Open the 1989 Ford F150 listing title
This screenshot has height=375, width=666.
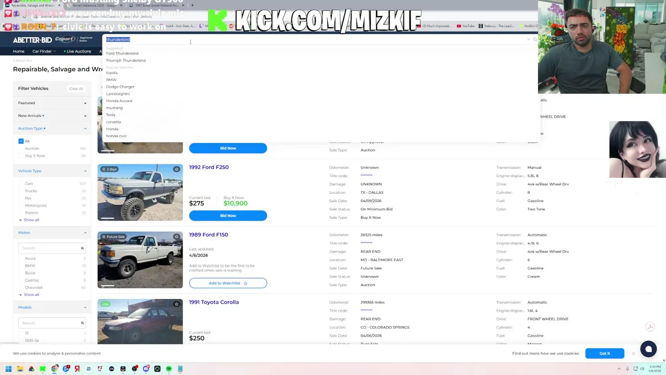pos(209,234)
